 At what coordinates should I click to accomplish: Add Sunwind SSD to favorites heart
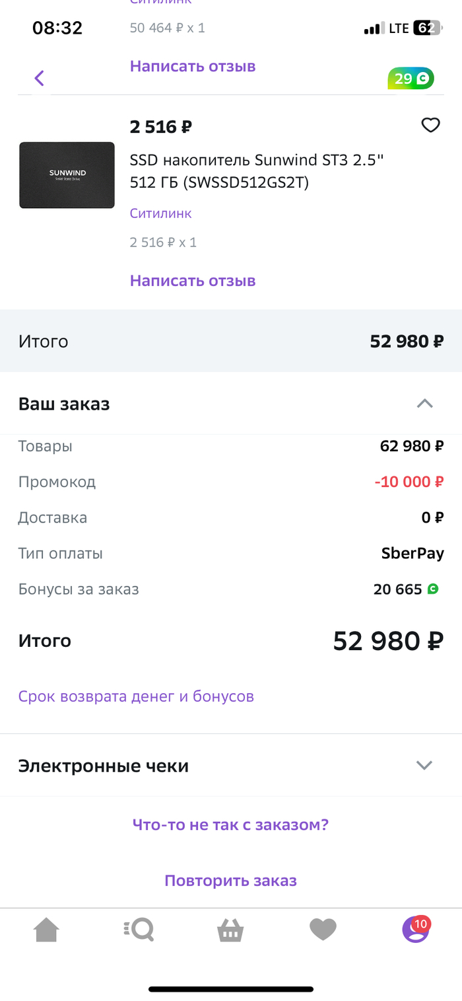pyautogui.click(x=430, y=125)
